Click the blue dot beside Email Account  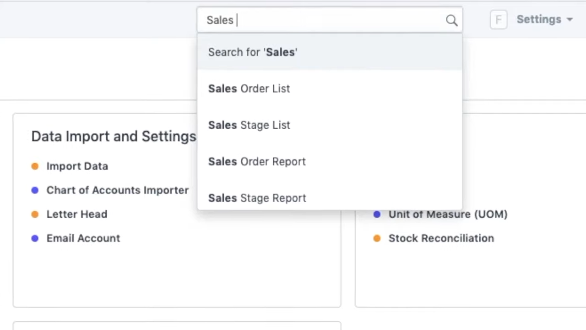[x=35, y=238]
